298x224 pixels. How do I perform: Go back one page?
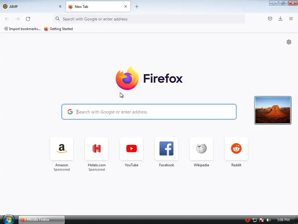click(x=7, y=19)
